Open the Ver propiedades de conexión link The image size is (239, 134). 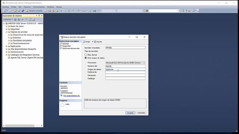tap(71, 96)
